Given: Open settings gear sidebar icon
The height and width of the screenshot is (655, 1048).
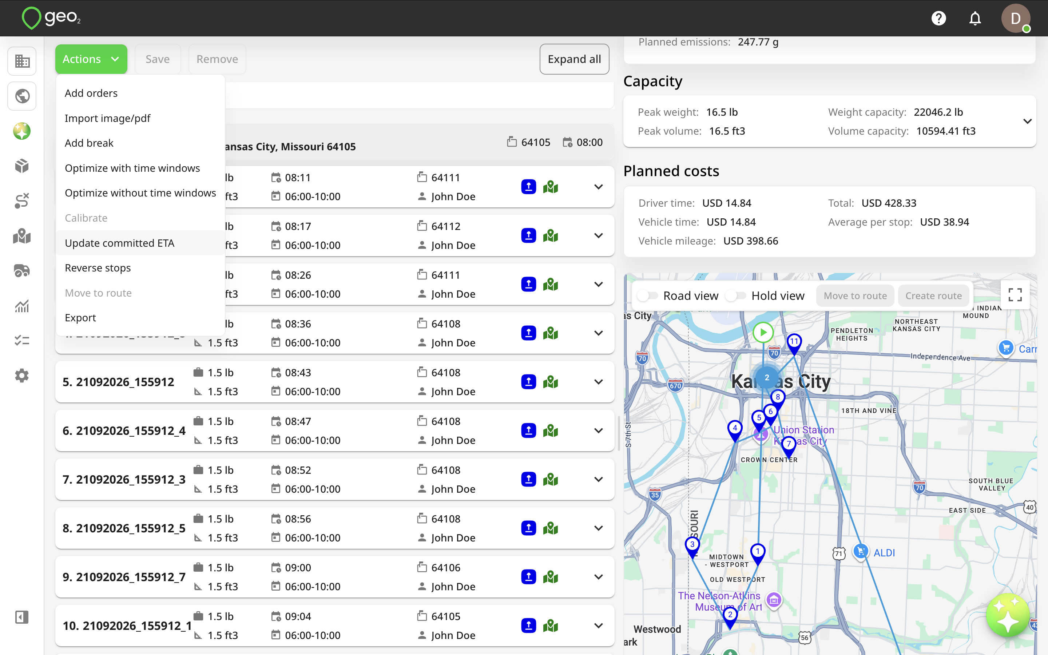Looking at the screenshot, I should pyautogui.click(x=22, y=376).
